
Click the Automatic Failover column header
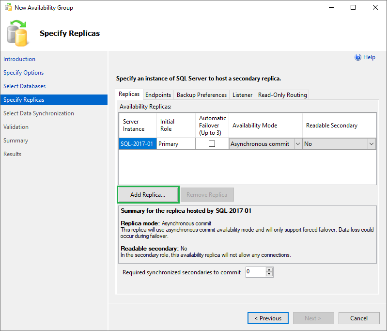(x=212, y=125)
